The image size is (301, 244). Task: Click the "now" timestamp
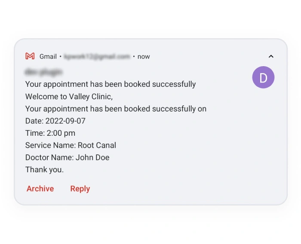[x=144, y=56]
